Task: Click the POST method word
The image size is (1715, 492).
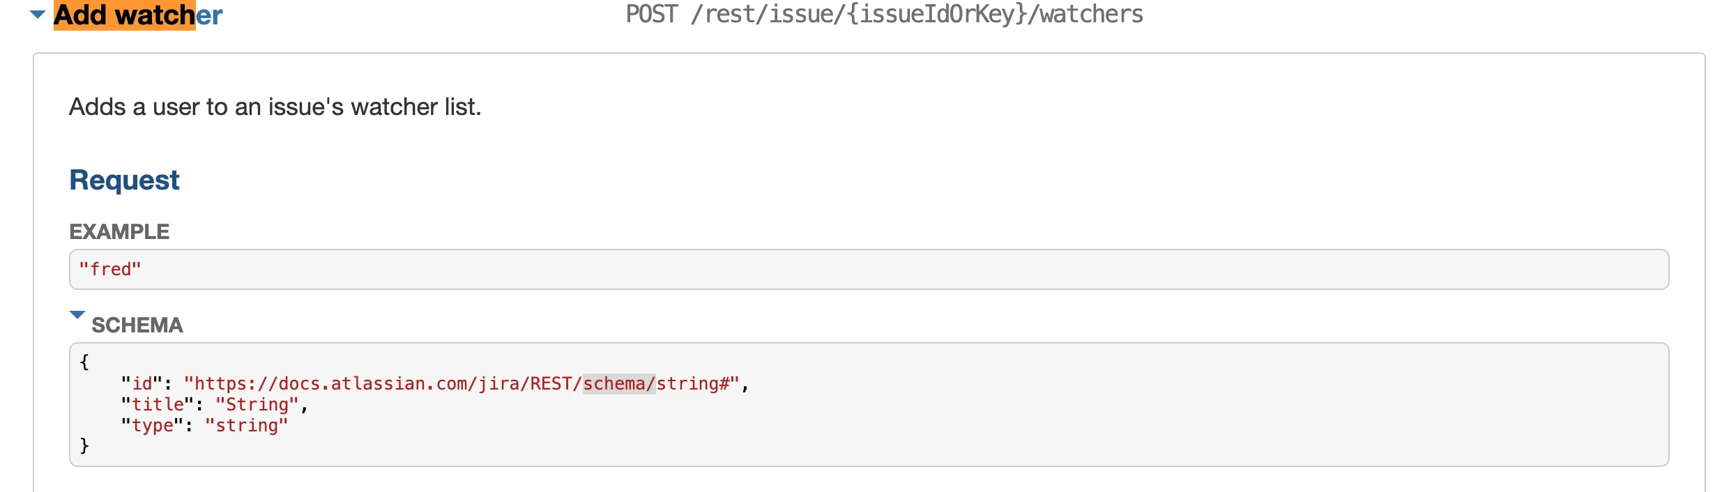Action: pyautogui.click(x=652, y=15)
